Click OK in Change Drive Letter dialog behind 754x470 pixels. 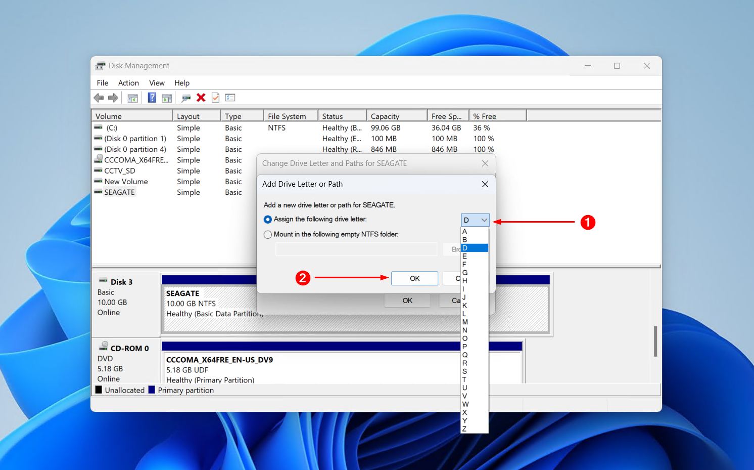[407, 301]
